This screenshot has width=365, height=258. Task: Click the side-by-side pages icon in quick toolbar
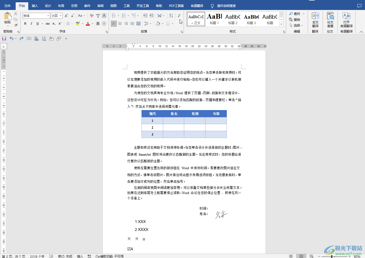coord(29,39)
